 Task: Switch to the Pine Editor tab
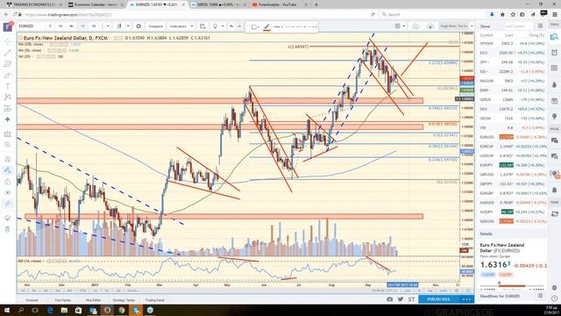tap(94, 300)
